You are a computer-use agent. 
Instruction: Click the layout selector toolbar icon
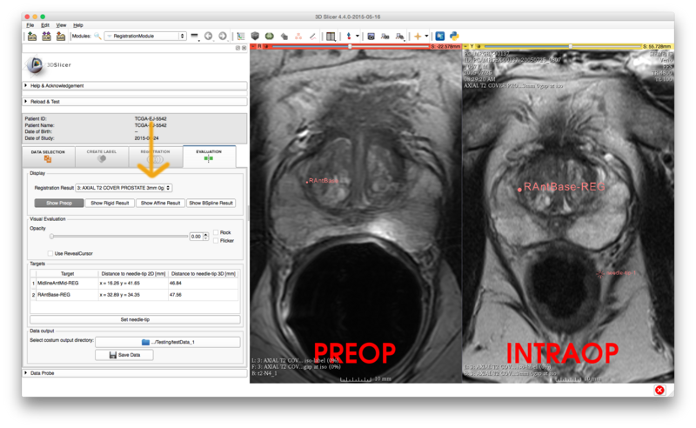click(x=331, y=37)
